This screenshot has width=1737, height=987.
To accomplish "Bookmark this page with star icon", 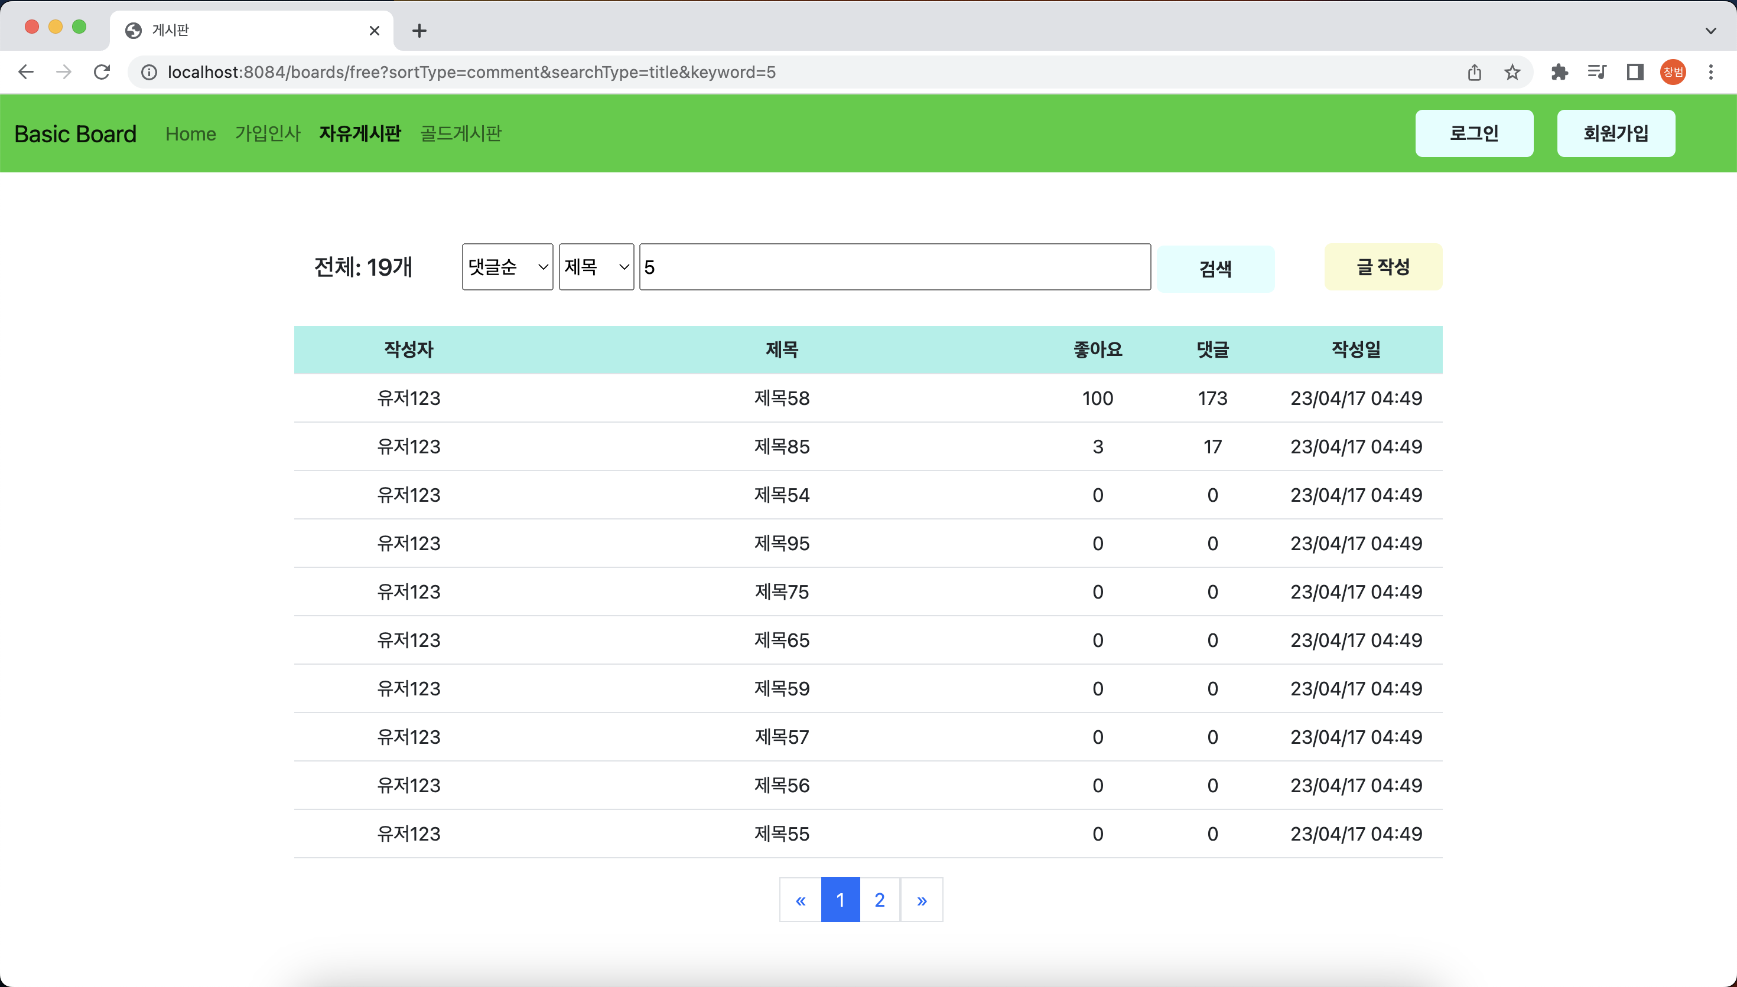I will point(1512,72).
